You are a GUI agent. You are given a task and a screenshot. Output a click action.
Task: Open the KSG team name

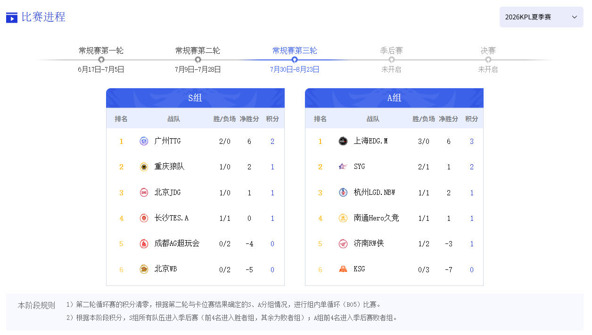(x=359, y=269)
